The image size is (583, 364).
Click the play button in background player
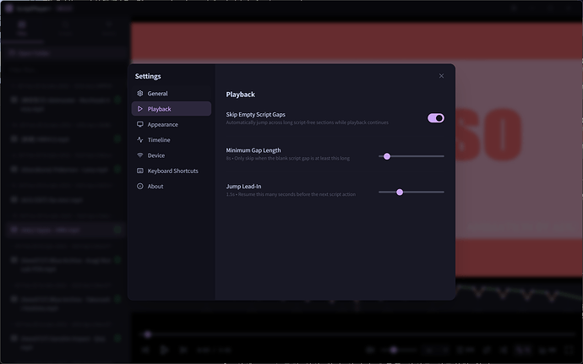point(164,350)
